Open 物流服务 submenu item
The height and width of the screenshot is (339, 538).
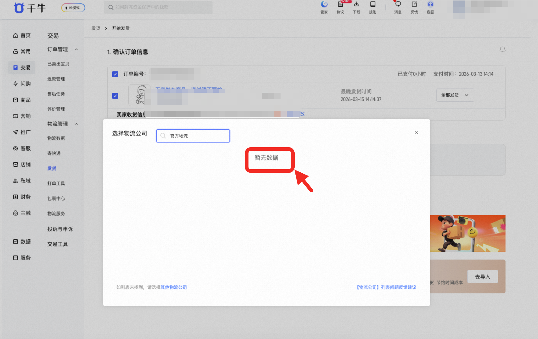pos(56,214)
